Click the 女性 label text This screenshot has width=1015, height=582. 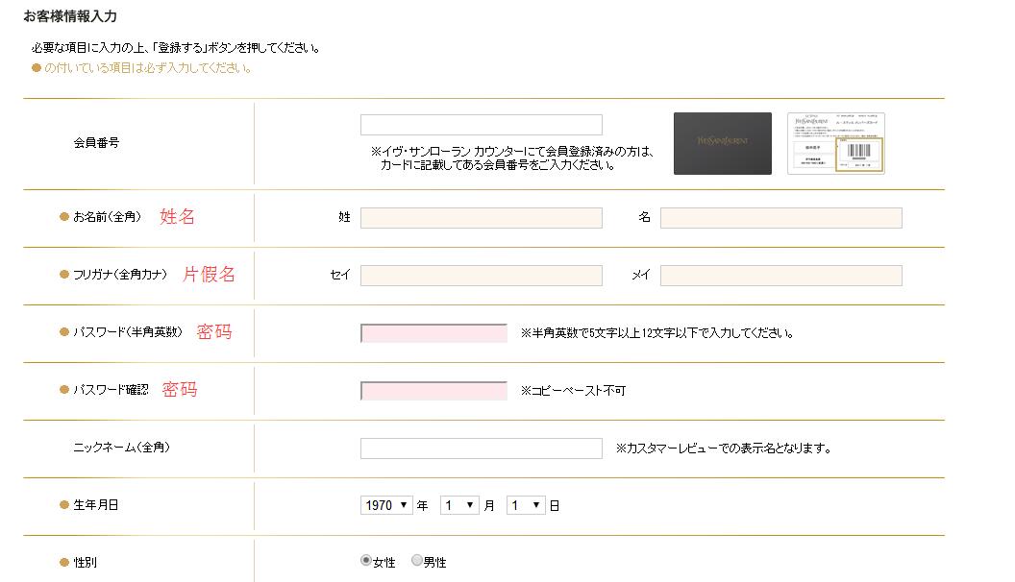click(x=384, y=563)
